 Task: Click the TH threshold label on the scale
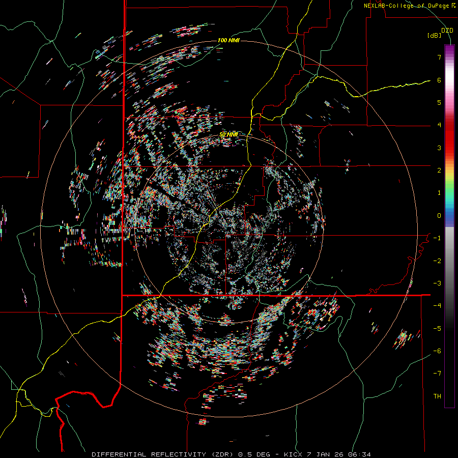click(437, 396)
